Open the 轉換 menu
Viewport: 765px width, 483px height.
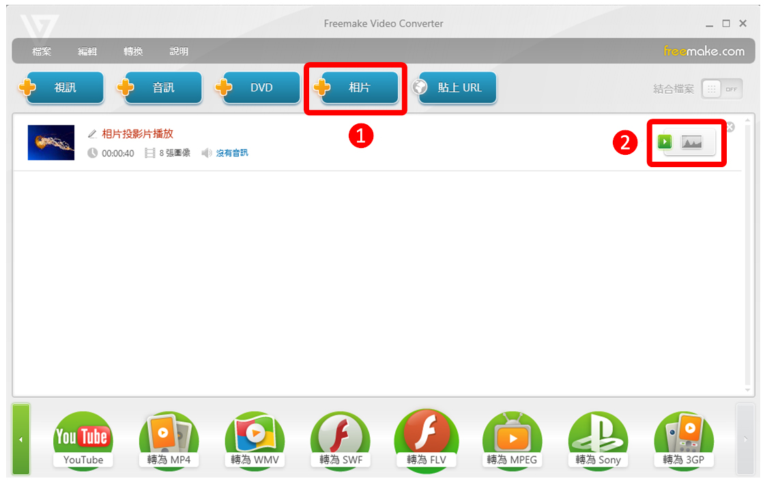click(133, 51)
